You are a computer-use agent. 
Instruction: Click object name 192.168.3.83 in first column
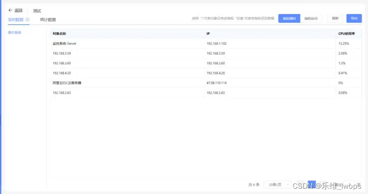[62, 93]
